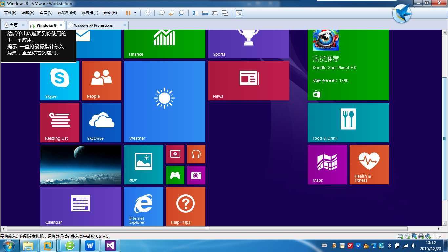Toggle the thumbnail bar view icon

[205, 13]
